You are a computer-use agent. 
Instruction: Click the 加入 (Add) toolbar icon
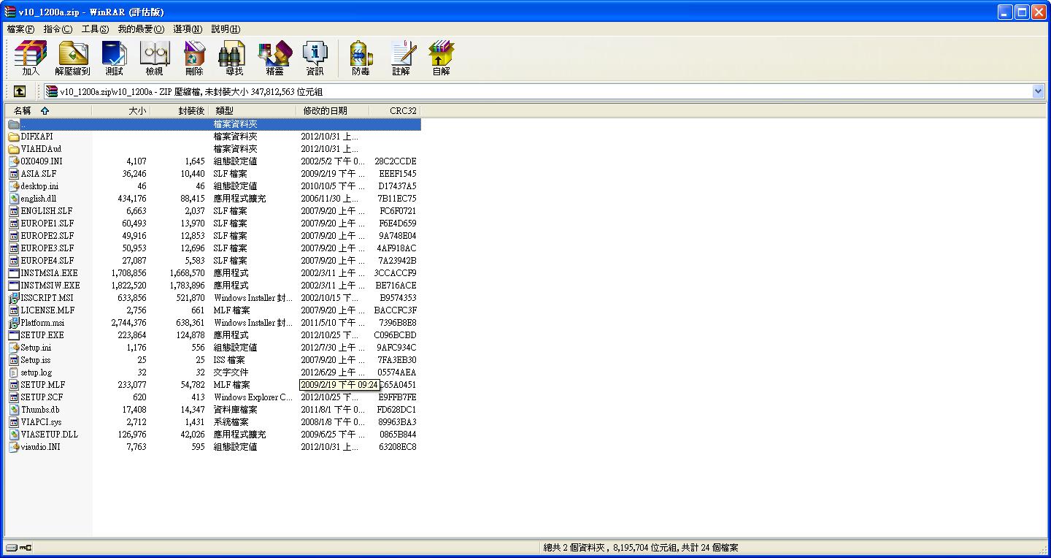click(x=31, y=58)
